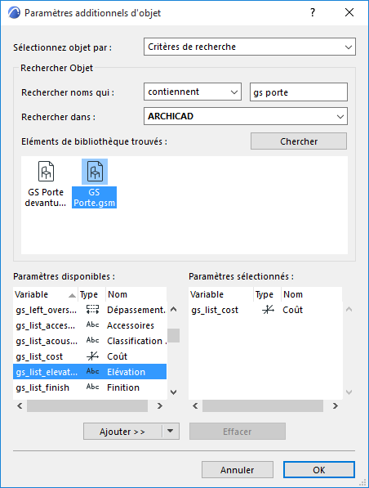Click the Abc type icon for Classification
This screenshot has width=369, height=488.
pyautogui.click(x=92, y=341)
